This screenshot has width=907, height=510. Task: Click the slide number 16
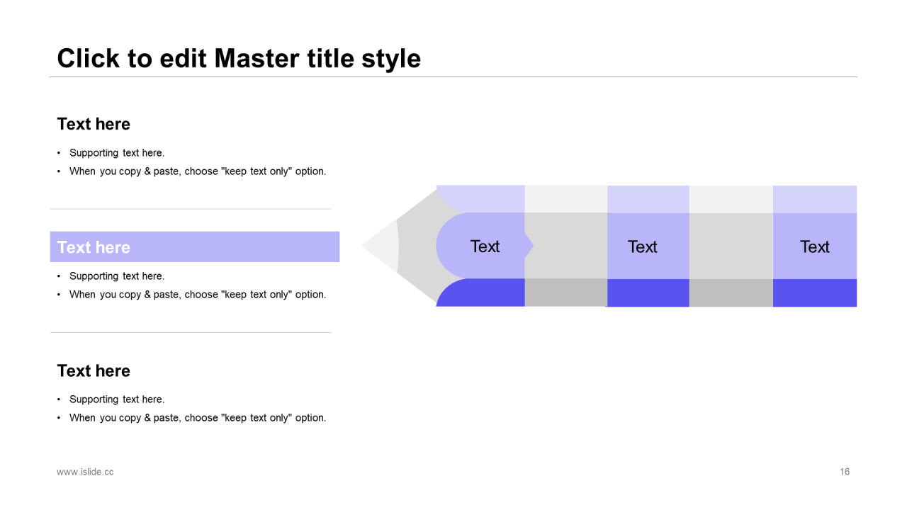pyautogui.click(x=845, y=472)
